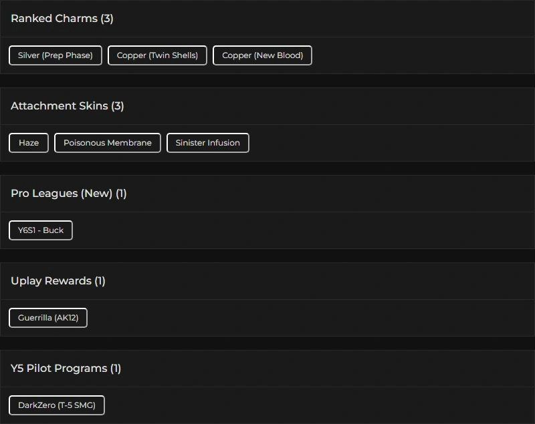The width and height of the screenshot is (535, 424).
Task: Click the DarkZero (T-5 SMG) tag
Action: coord(57,405)
